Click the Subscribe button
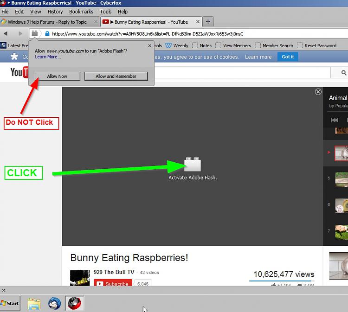348x312 pixels. [x=113, y=283]
